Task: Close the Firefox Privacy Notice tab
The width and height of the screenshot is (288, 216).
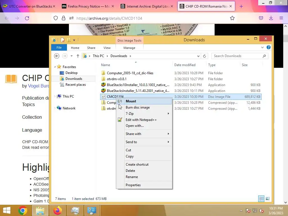Action: coord(112,6)
